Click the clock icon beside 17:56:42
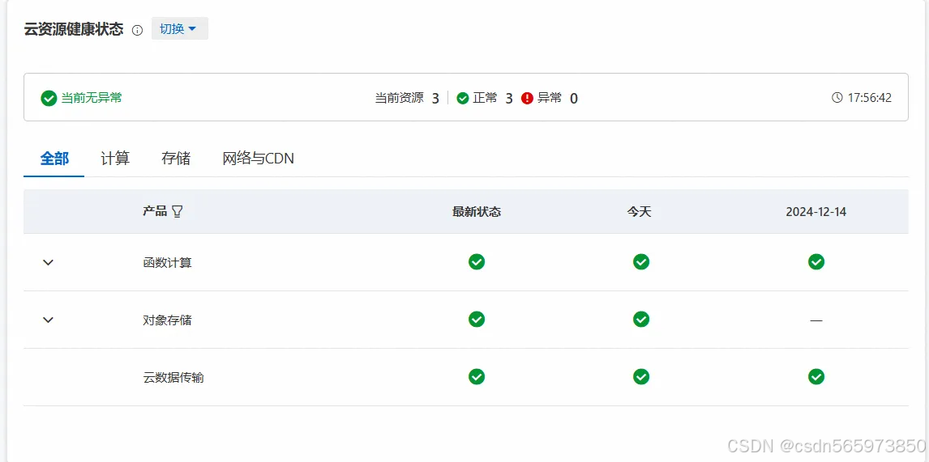Image resolution: width=929 pixels, height=462 pixels. point(837,98)
